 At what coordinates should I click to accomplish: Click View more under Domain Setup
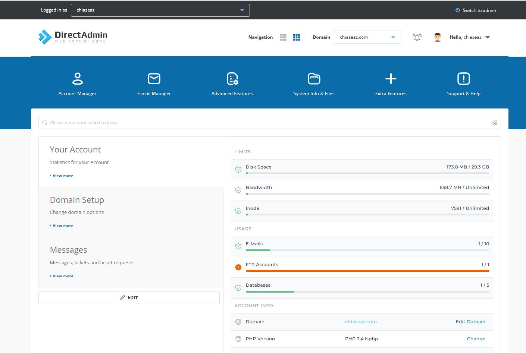(x=63, y=226)
